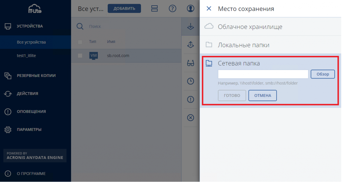
Task: Click the Обзор browse button
Action: 323,74
